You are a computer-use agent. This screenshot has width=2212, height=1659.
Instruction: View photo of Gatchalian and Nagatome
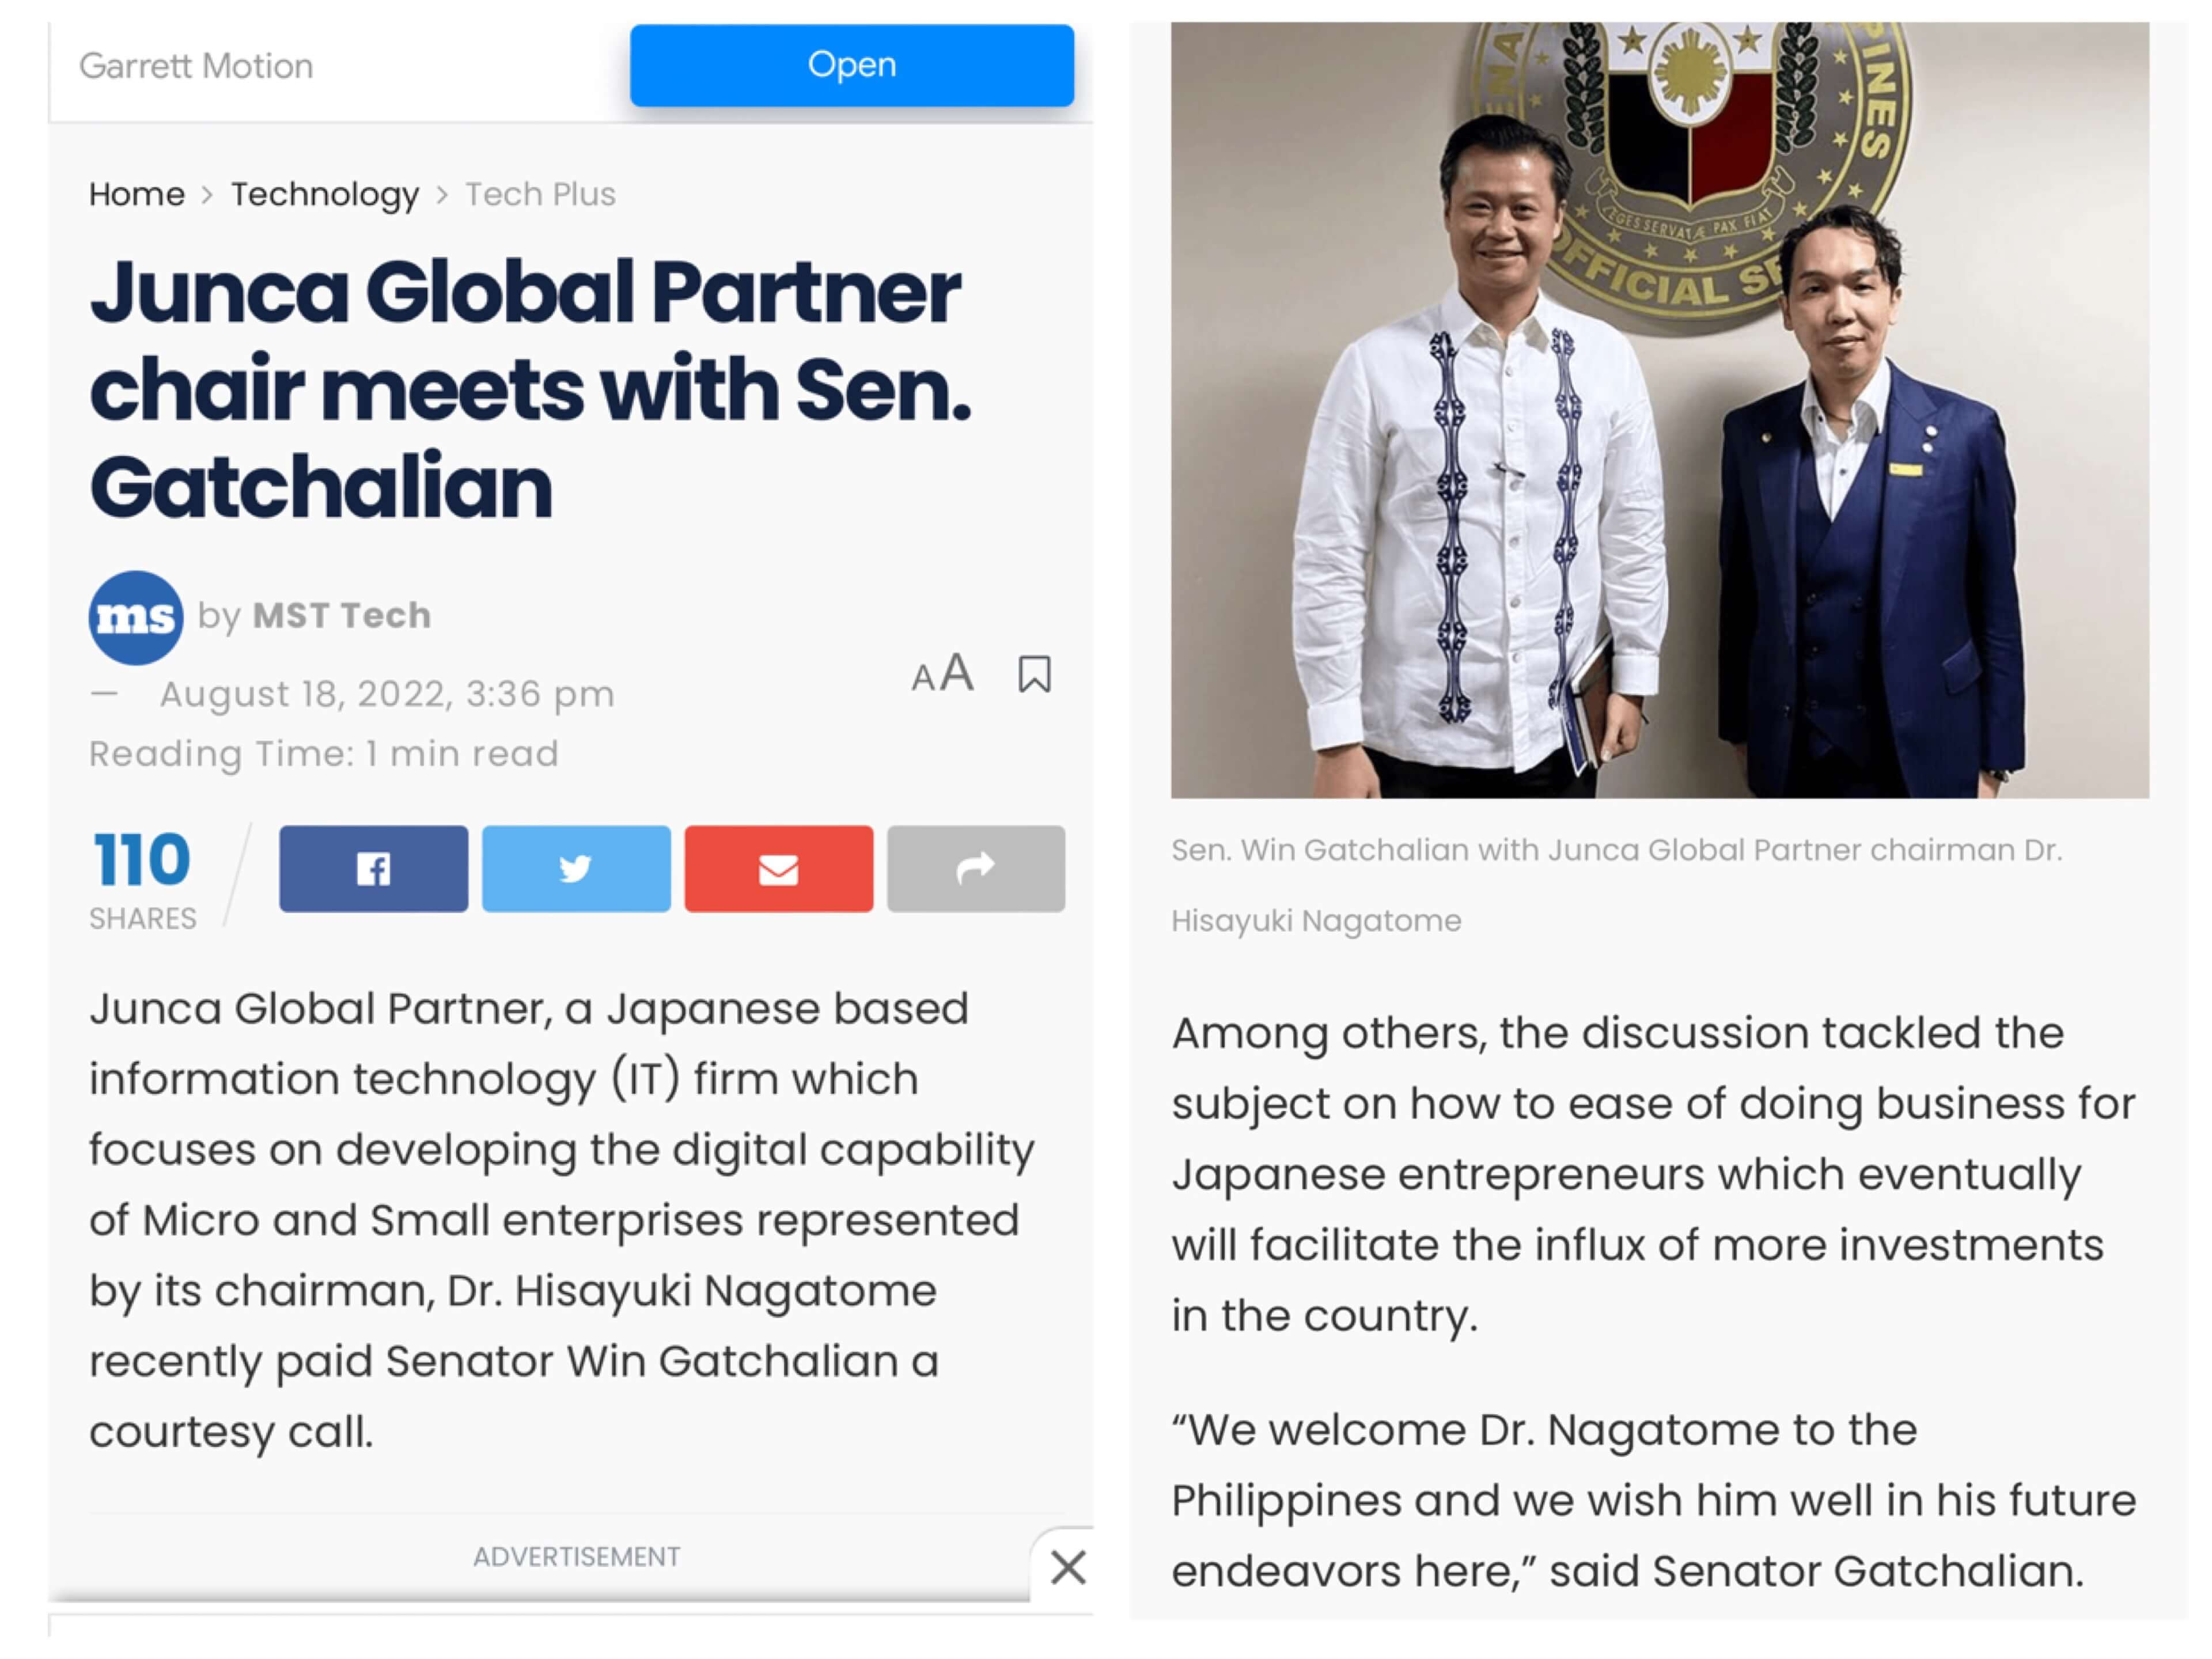(1660, 410)
